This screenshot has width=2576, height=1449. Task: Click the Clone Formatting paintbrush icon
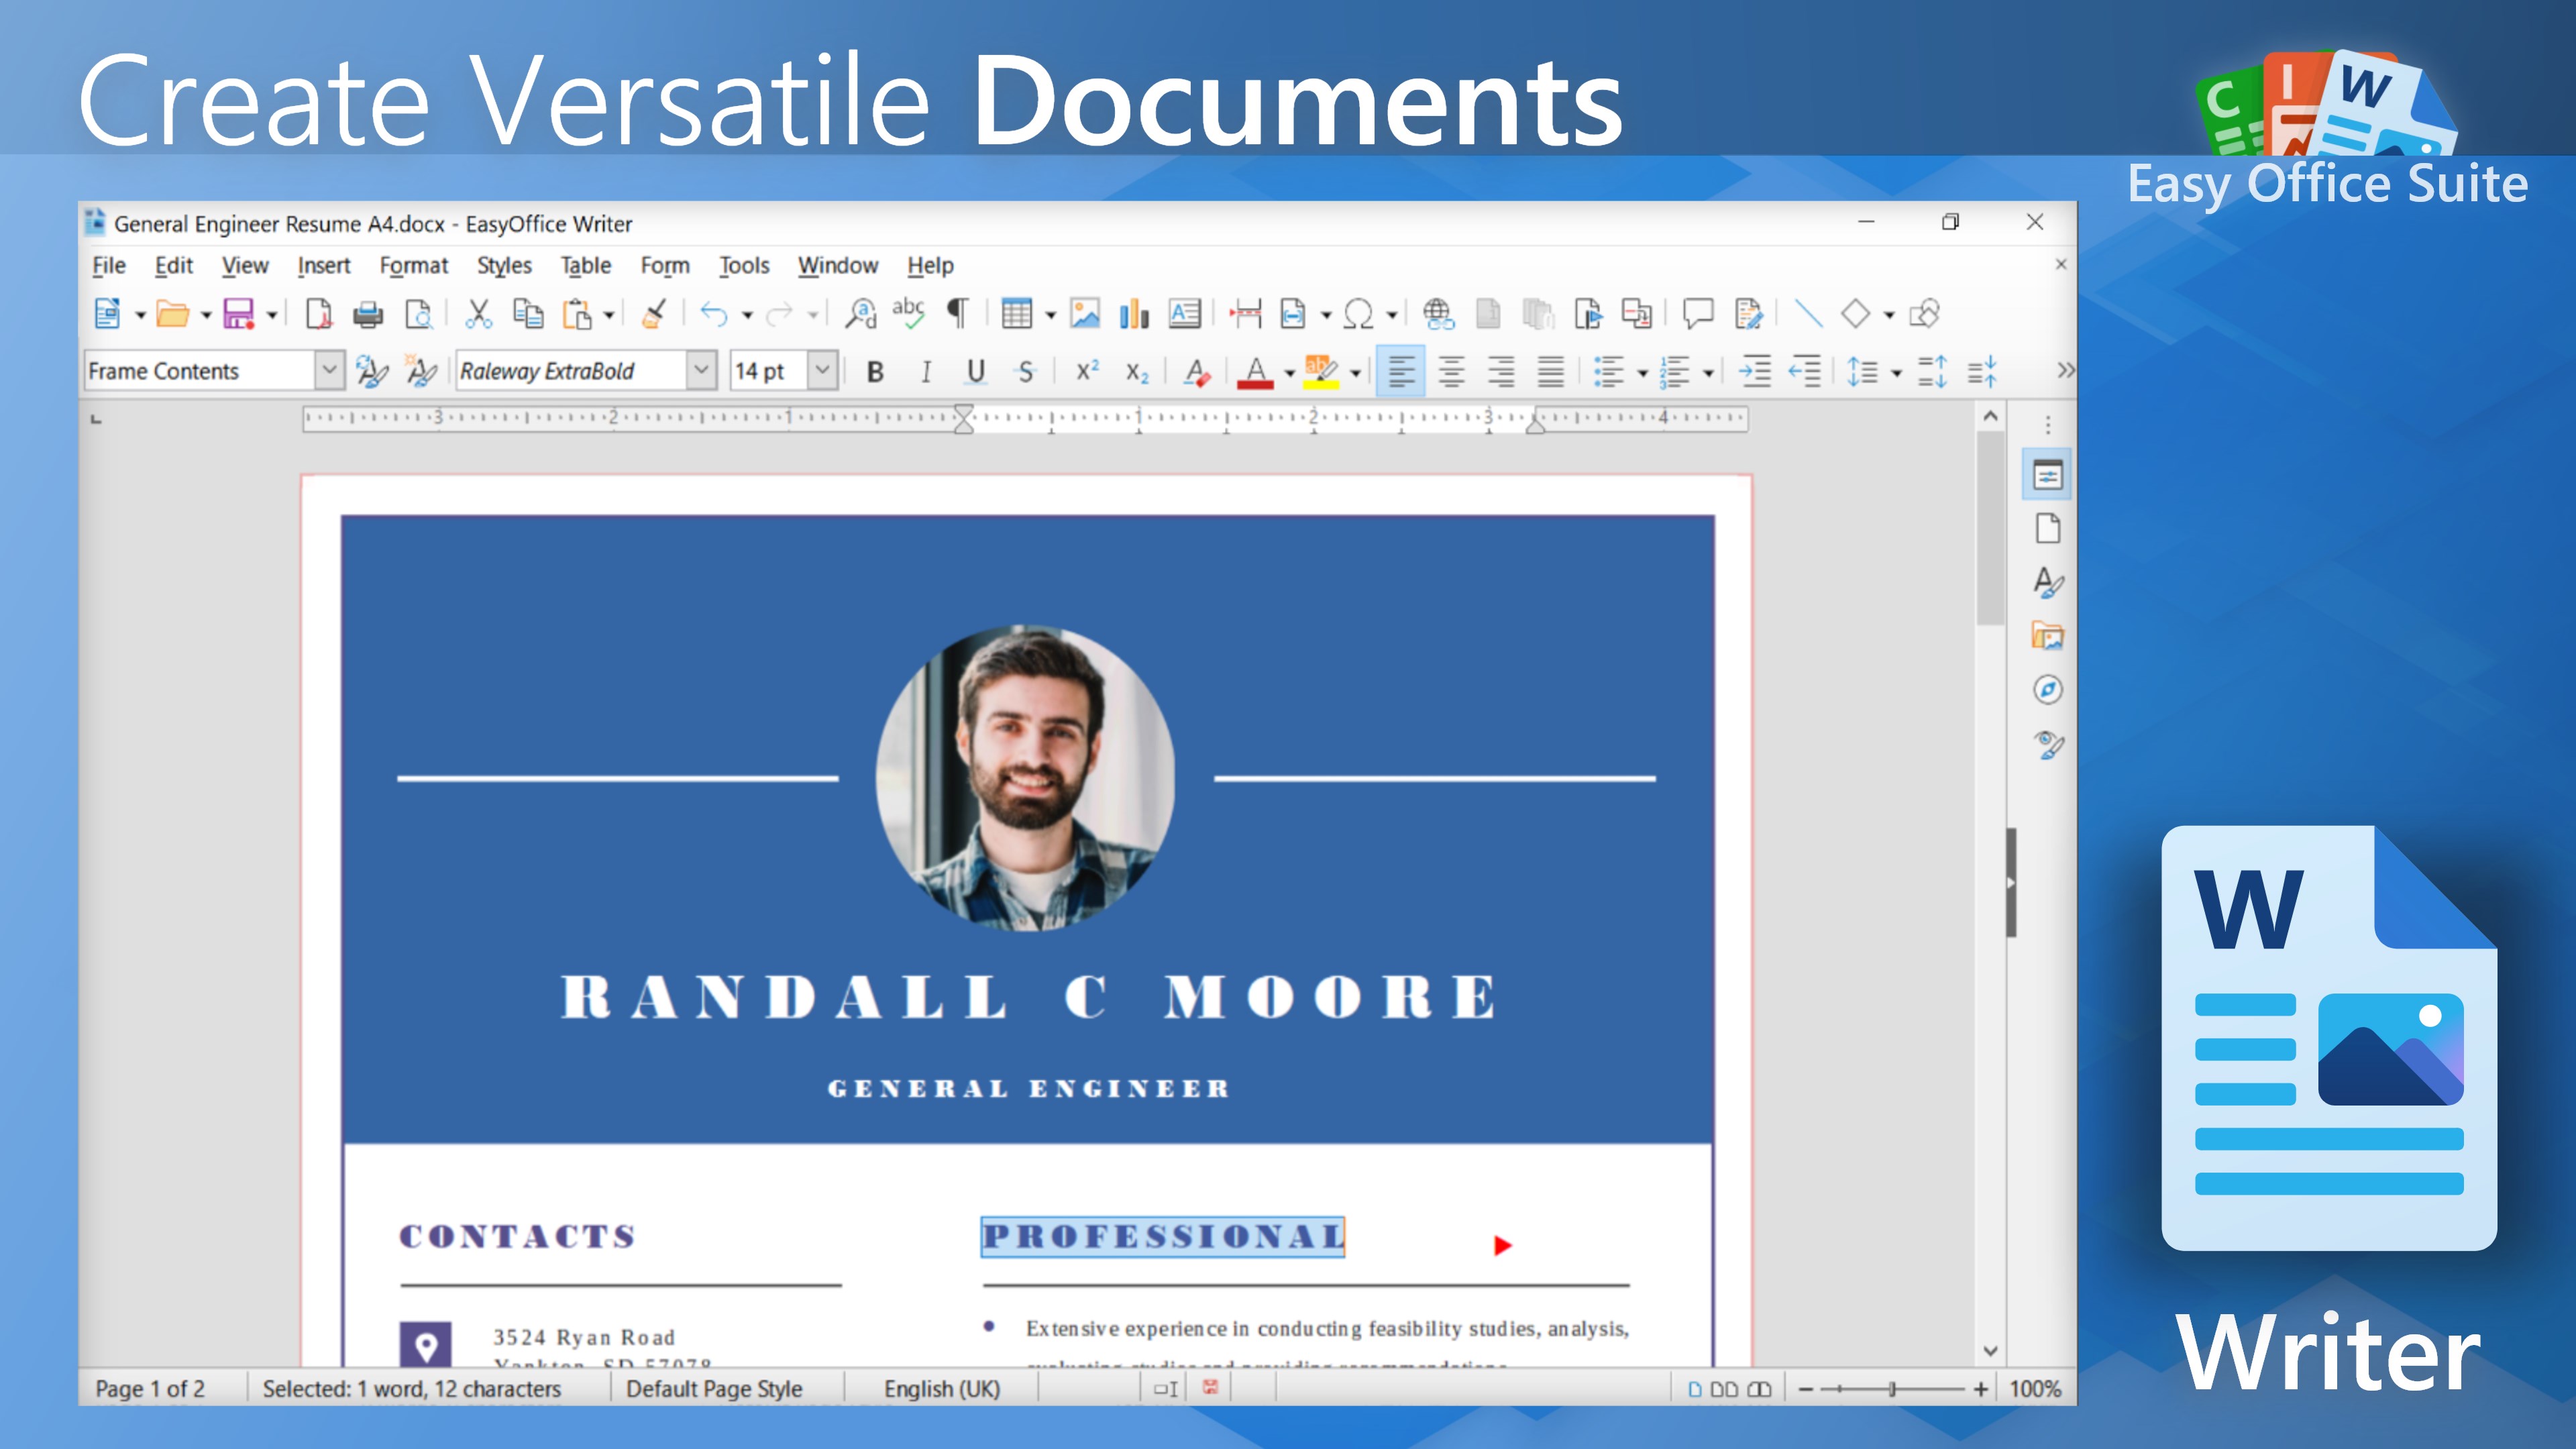[x=654, y=315]
